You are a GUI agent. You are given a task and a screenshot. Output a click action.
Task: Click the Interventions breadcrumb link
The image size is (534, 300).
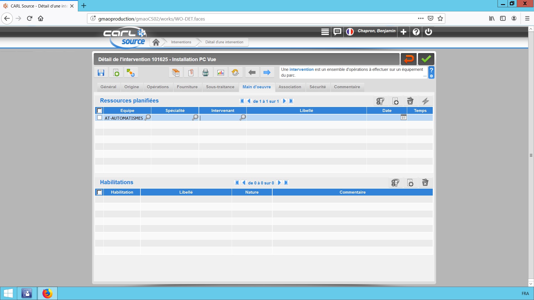[181, 42]
